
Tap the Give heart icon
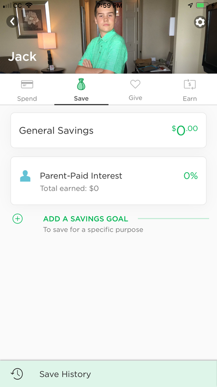pyautogui.click(x=136, y=84)
